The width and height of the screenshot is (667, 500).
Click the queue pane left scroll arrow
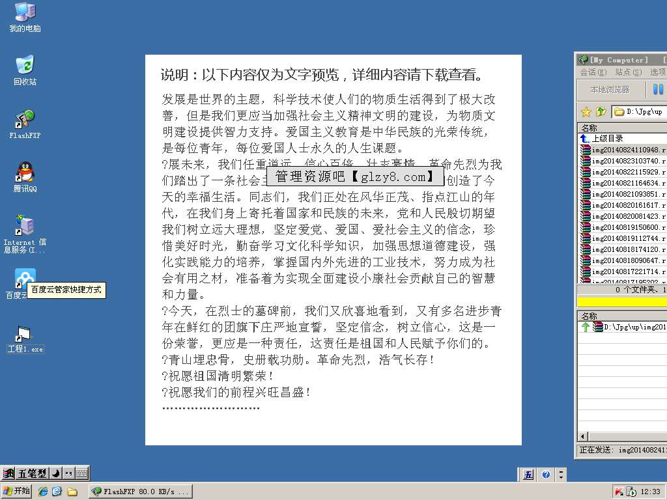click(x=583, y=436)
